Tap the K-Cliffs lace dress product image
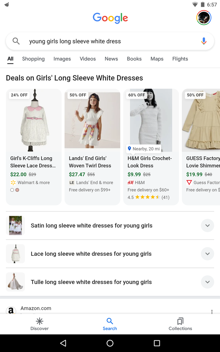 click(x=34, y=120)
